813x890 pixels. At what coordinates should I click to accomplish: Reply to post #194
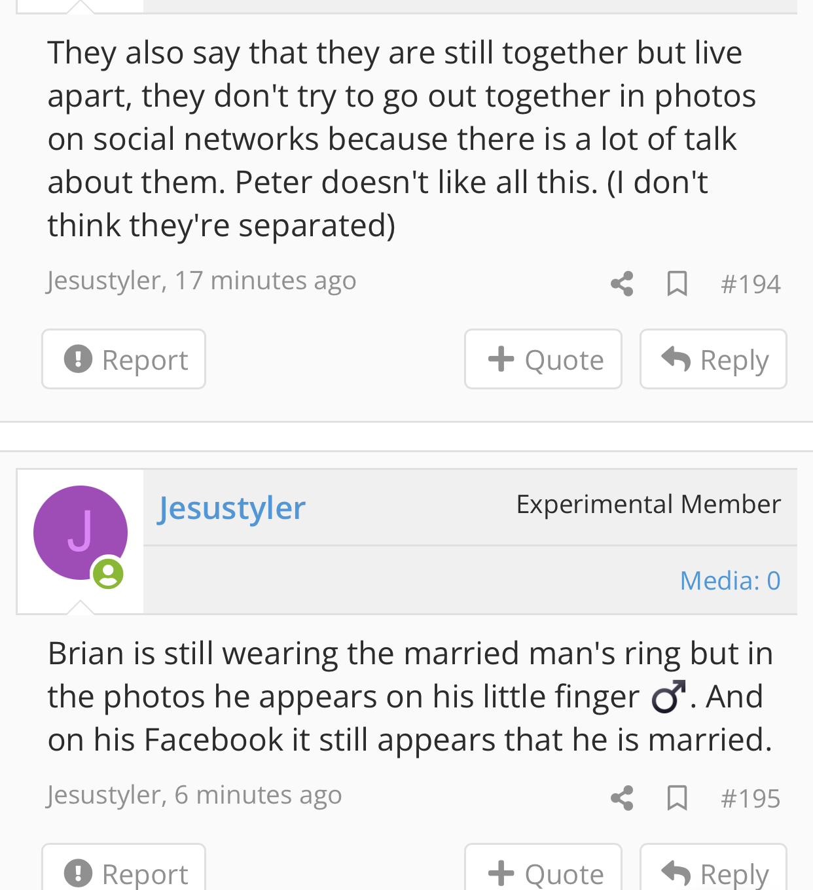coord(714,359)
